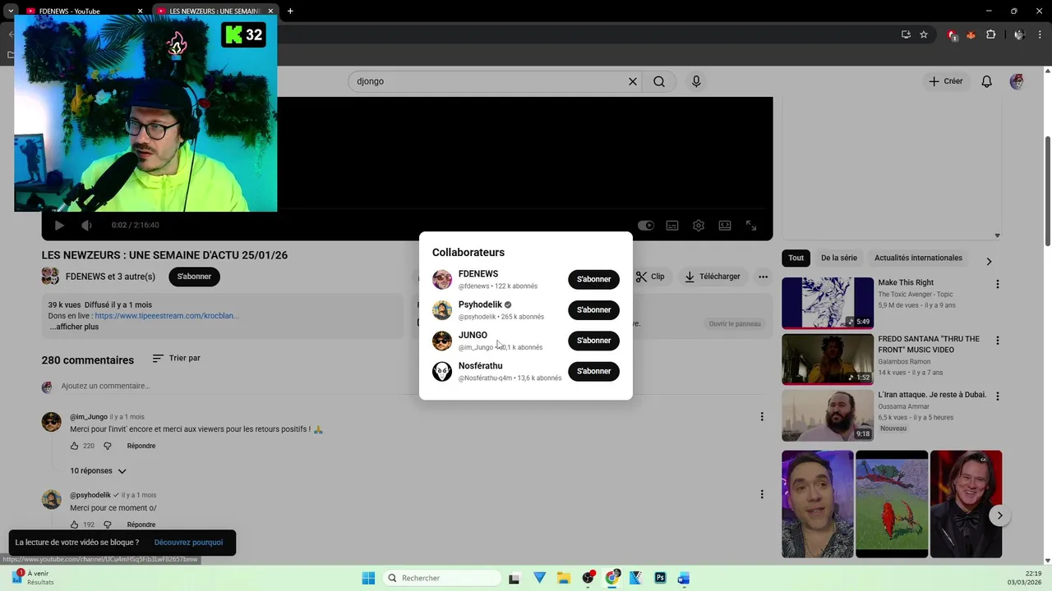Open options for FREDO SANTANA video
Image resolution: width=1052 pixels, height=591 pixels.
pyautogui.click(x=998, y=340)
